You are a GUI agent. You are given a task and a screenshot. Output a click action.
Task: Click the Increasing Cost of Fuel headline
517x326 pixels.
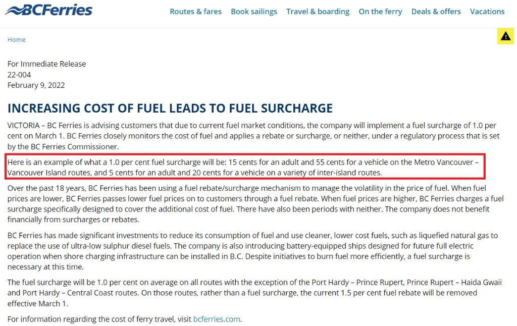pos(170,108)
